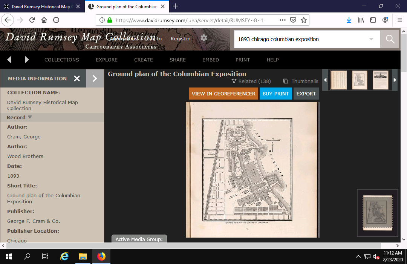Switch to the COLLECTIONS menu
The height and width of the screenshot is (264, 407).
(61, 60)
